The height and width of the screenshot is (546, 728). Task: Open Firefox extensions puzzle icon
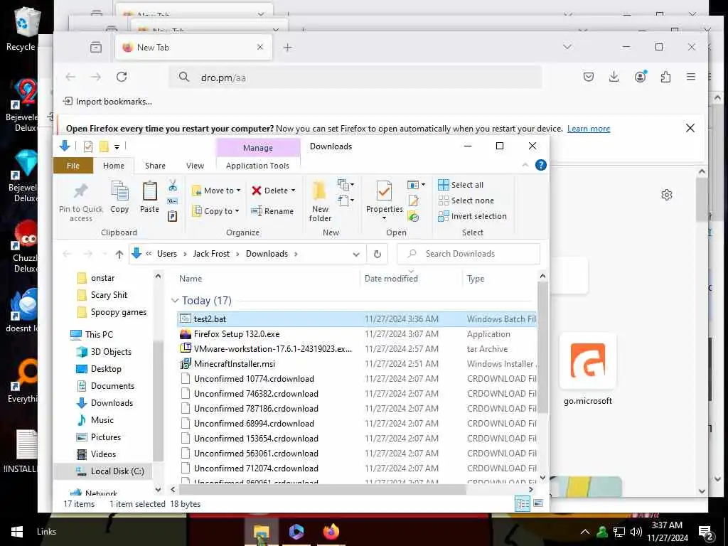(665, 77)
